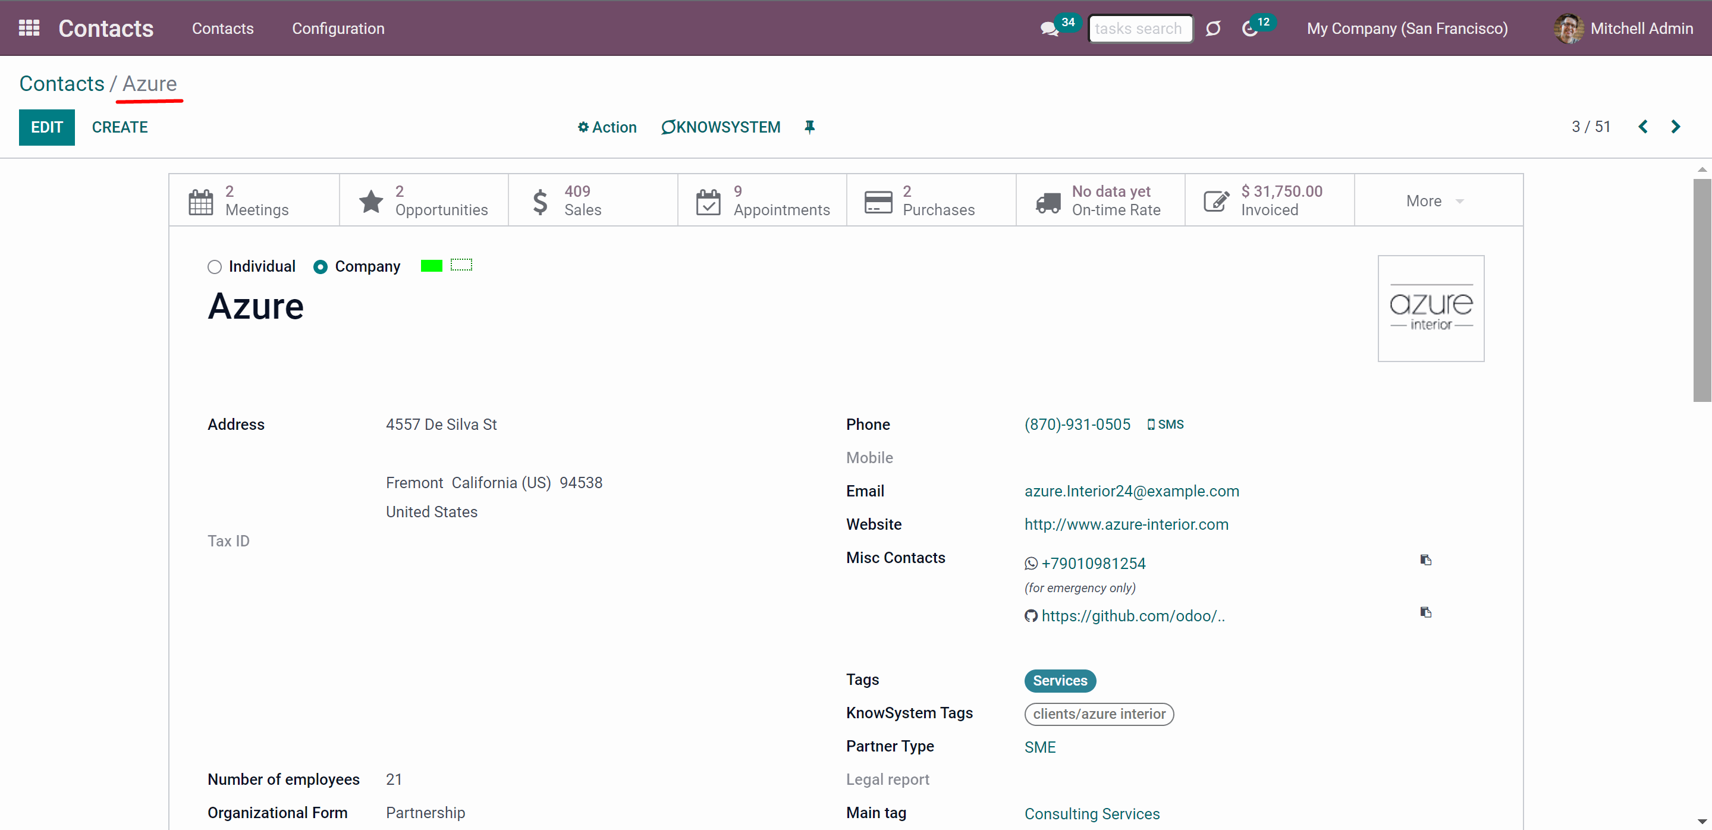1712x830 pixels.
Task: Click the Partnership organizational form value
Action: point(425,813)
